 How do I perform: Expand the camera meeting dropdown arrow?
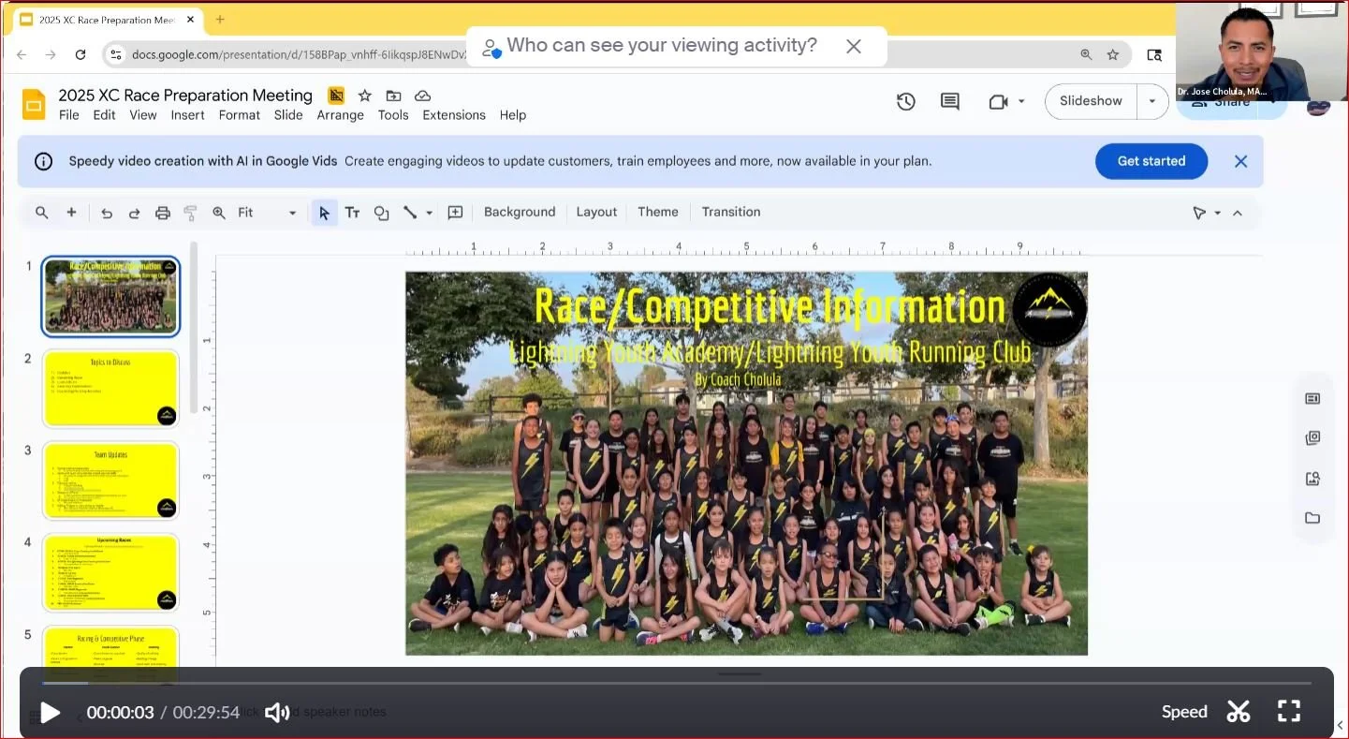pyautogui.click(x=1021, y=101)
